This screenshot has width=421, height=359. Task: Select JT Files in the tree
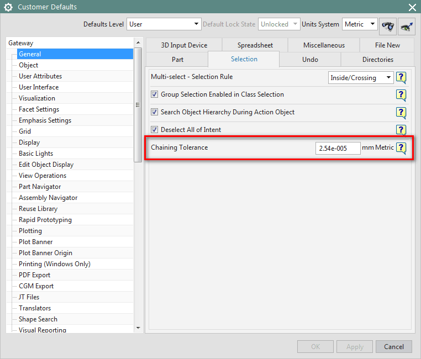point(29,297)
